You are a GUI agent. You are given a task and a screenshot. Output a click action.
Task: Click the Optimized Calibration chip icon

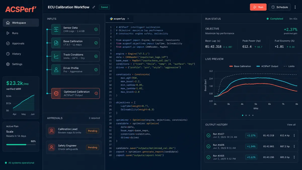coord(56,93)
